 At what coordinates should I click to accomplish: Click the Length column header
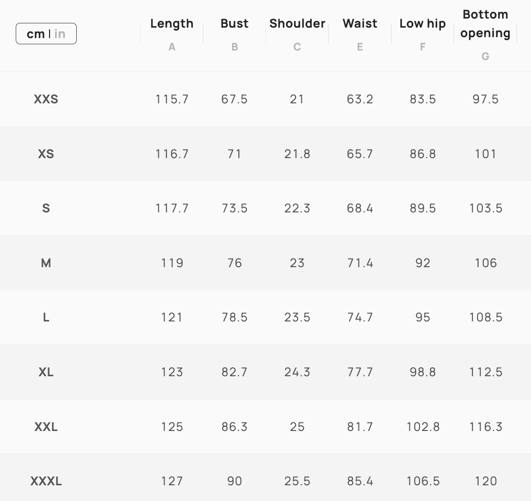click(172, 23)
